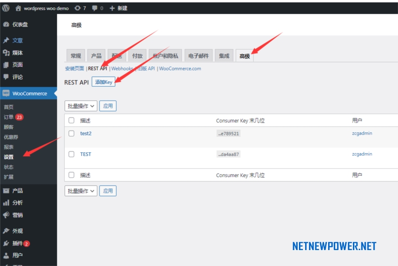This screenshot has width=398, height=266.
Task: Open zcgadmin user link in test2 row
Action: click(x=362, y=133)
